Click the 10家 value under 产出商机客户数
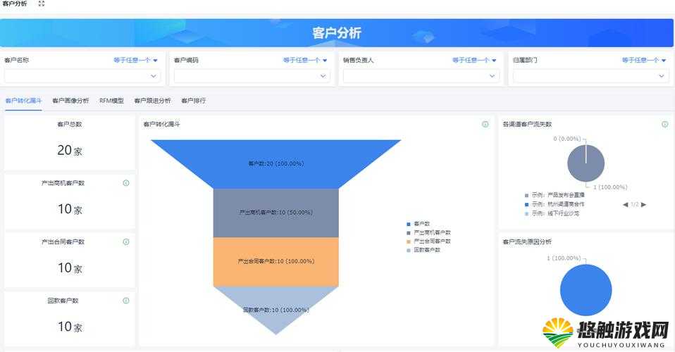 (70, 209)
